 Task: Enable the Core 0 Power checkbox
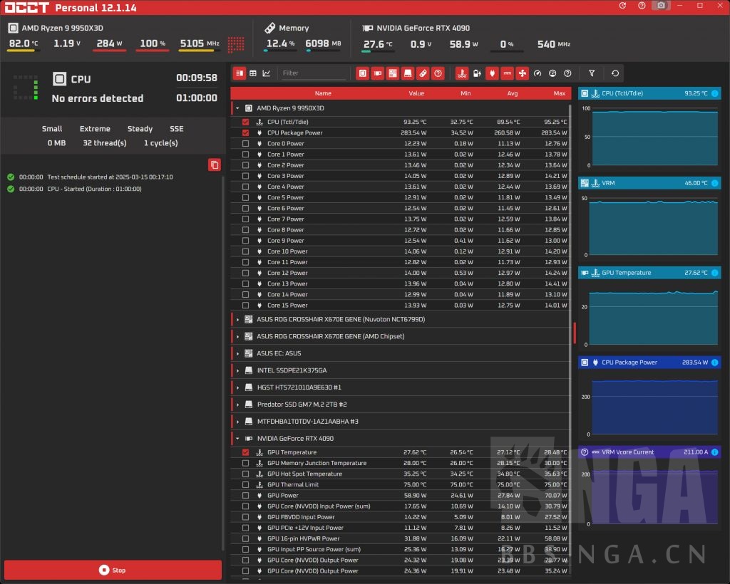tap(246, 143)
